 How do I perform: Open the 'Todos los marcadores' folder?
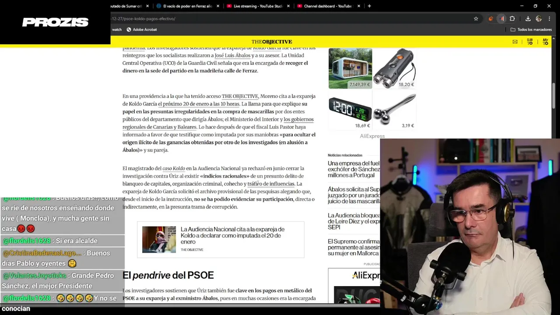(531, 30)
